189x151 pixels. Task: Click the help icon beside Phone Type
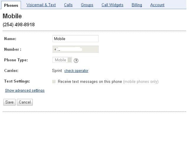click(76, 60)
